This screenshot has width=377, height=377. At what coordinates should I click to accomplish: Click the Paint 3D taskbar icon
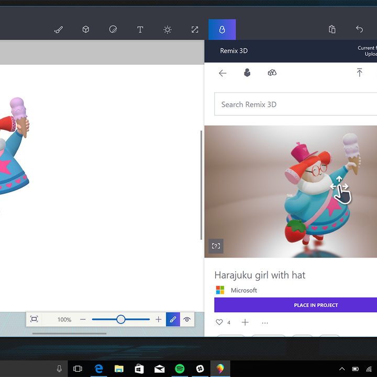click(220, 368)
